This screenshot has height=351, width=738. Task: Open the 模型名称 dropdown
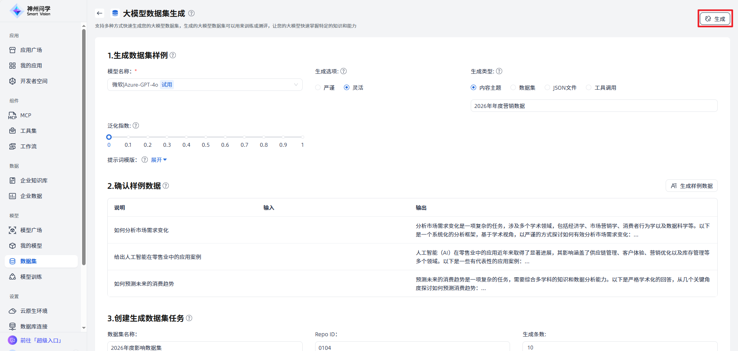coord(205,85)
